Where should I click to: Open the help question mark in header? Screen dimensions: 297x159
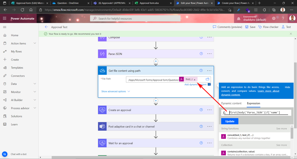coord(283,18)
